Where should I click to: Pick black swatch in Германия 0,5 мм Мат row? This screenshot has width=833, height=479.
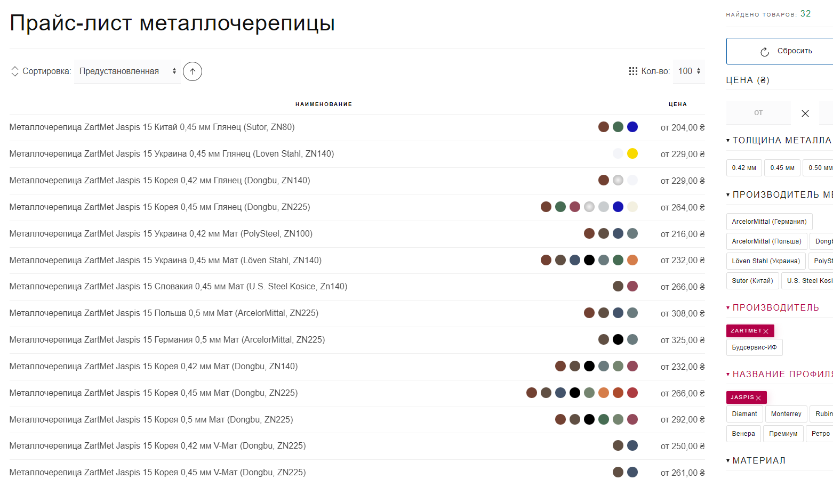coord(618,339)
